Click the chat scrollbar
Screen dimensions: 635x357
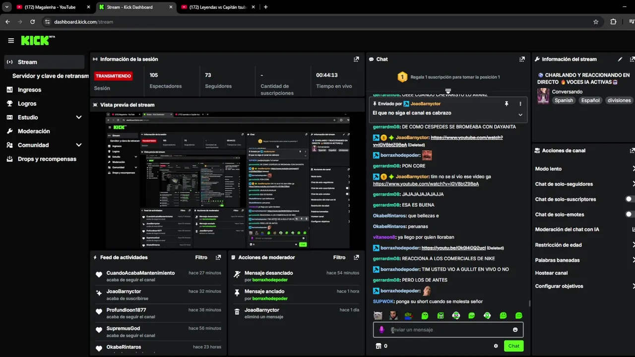(x=529, y=303)
